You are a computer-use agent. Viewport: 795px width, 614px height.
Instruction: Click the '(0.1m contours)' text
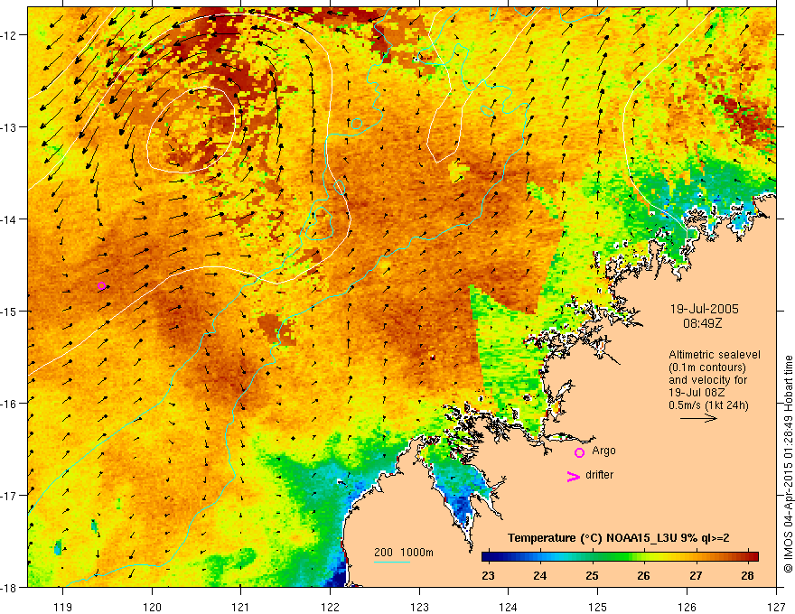tap(707, 367)
